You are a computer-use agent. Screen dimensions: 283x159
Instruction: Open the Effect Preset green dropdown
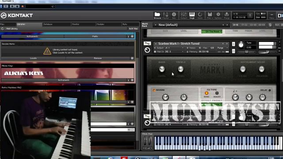point(212,104)
